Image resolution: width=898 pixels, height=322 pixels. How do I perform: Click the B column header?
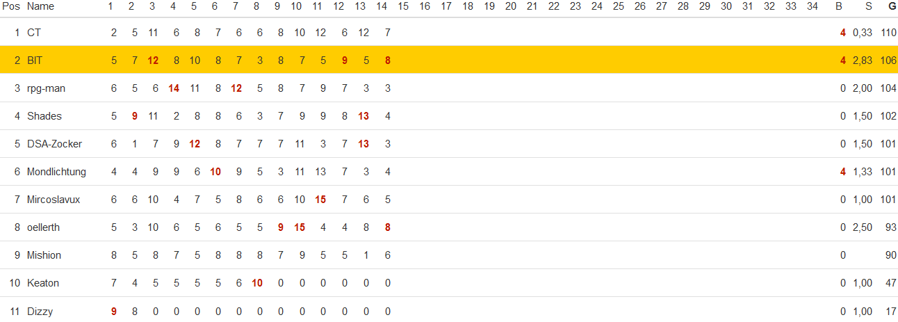839,6
